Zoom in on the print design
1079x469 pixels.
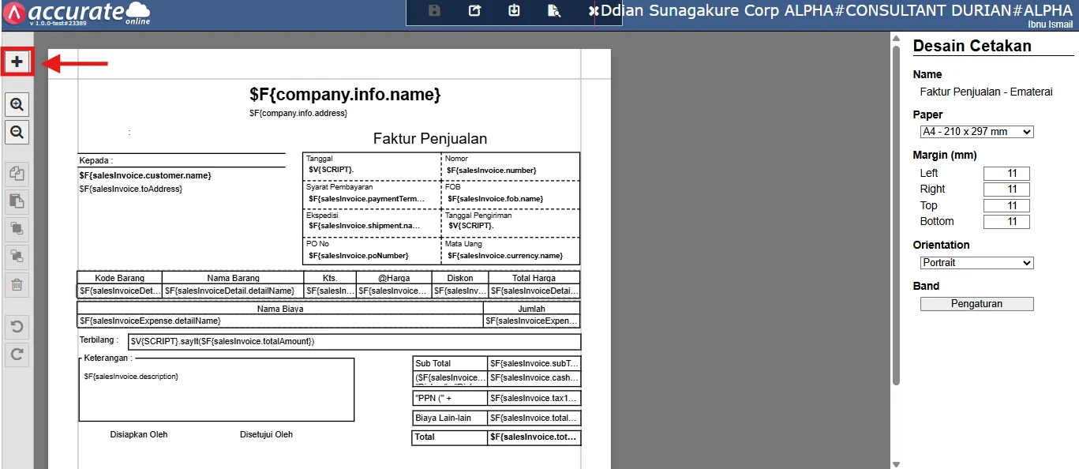pos(17,104)
